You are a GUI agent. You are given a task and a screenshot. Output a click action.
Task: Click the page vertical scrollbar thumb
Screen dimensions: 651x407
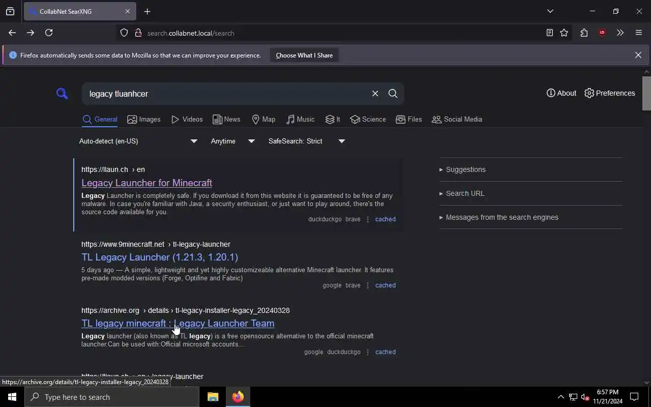point(646,93)
